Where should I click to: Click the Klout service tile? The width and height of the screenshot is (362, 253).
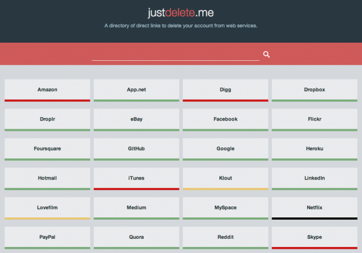coord(225,179)
